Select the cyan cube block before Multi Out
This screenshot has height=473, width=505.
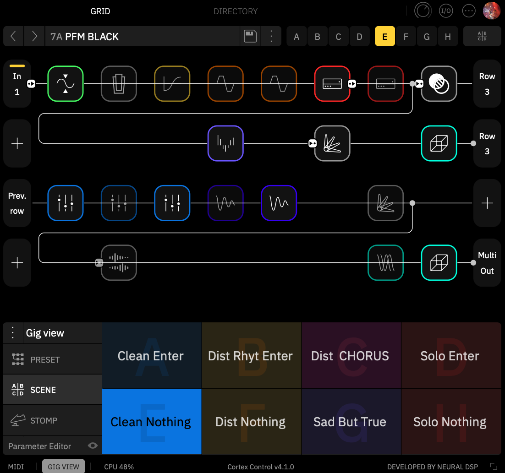pos(439,262)
